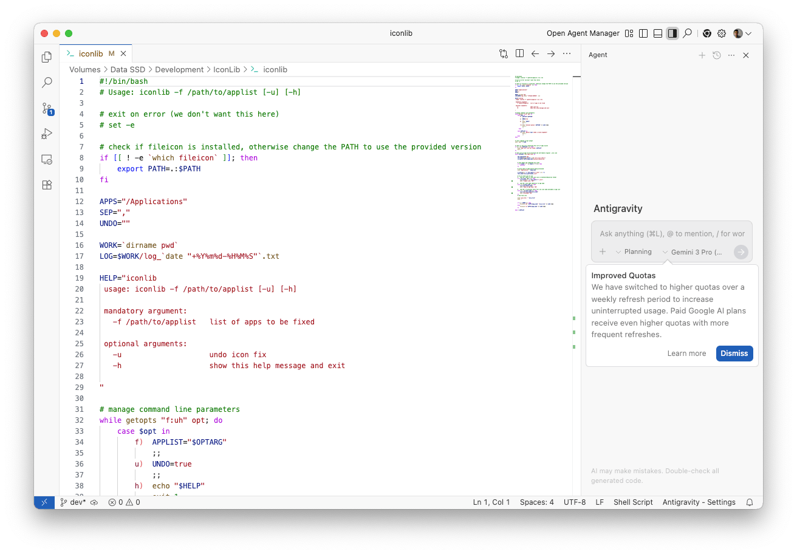The width and height of the screenshot is (797, 554).
Task: Open the Gemini 3 Pro model selector
Action: [693, 251]
